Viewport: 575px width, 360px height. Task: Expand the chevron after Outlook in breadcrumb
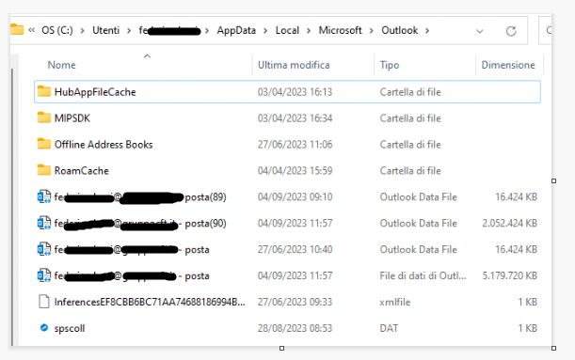(x=427, y=30)
